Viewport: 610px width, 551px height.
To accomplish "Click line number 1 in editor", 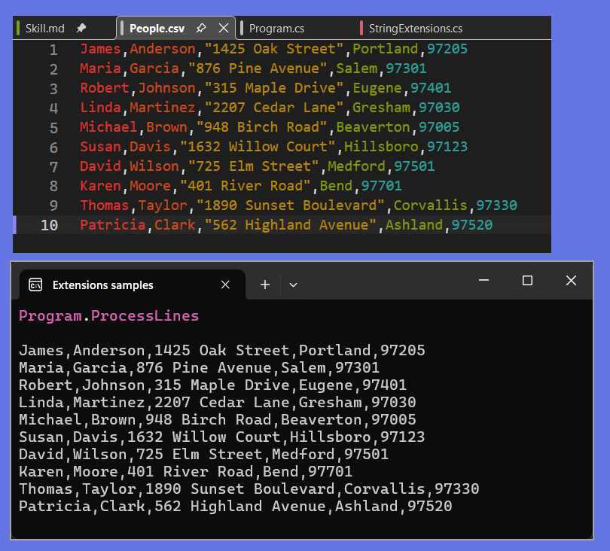I will point(53,50).
